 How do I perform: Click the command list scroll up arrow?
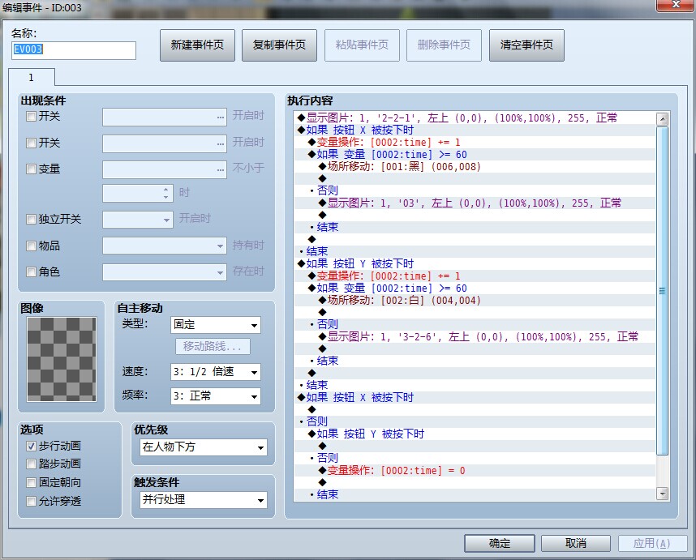662,119
